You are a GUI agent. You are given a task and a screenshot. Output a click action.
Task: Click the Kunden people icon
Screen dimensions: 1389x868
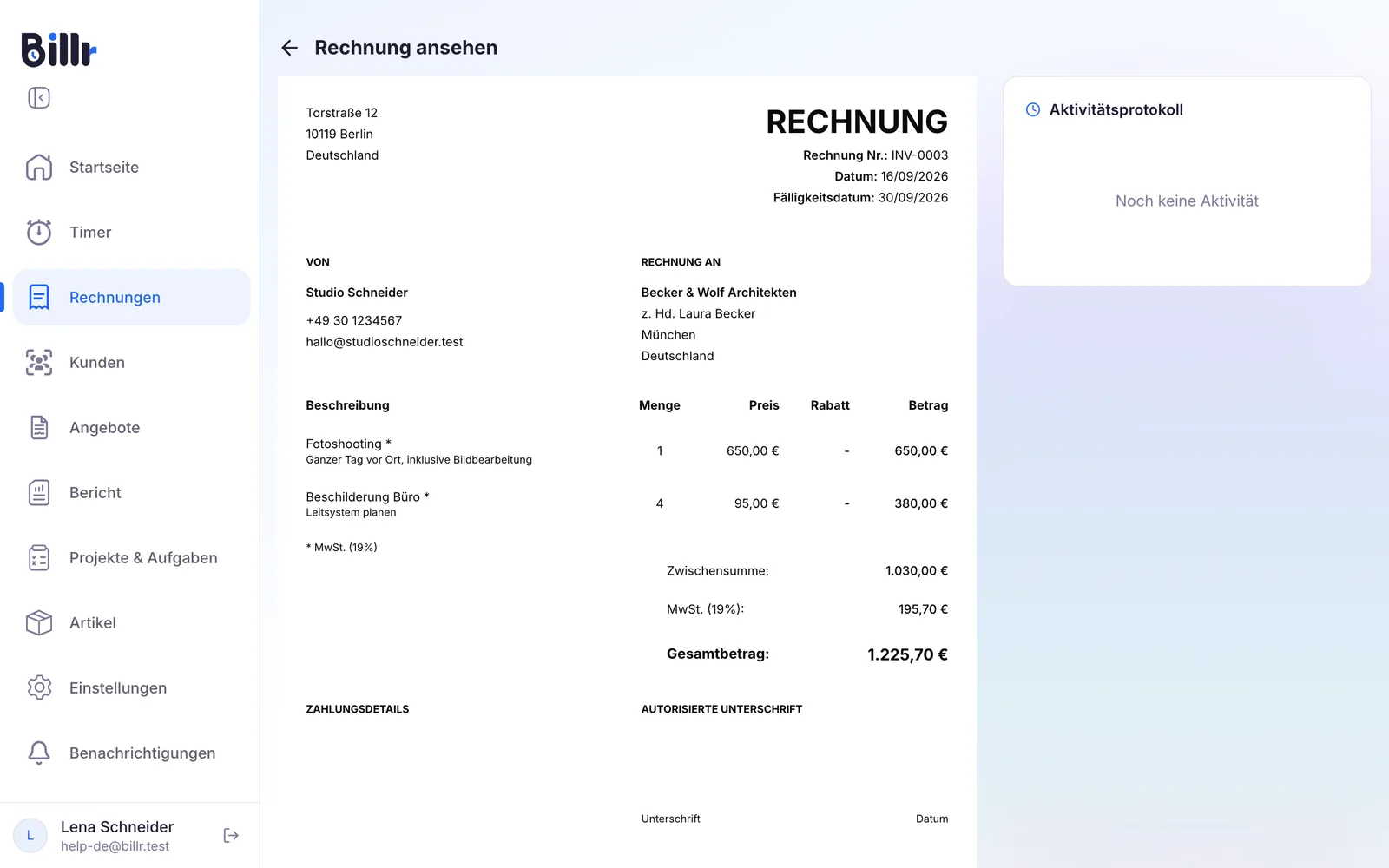pyautogui.click(x=39, y=363)
